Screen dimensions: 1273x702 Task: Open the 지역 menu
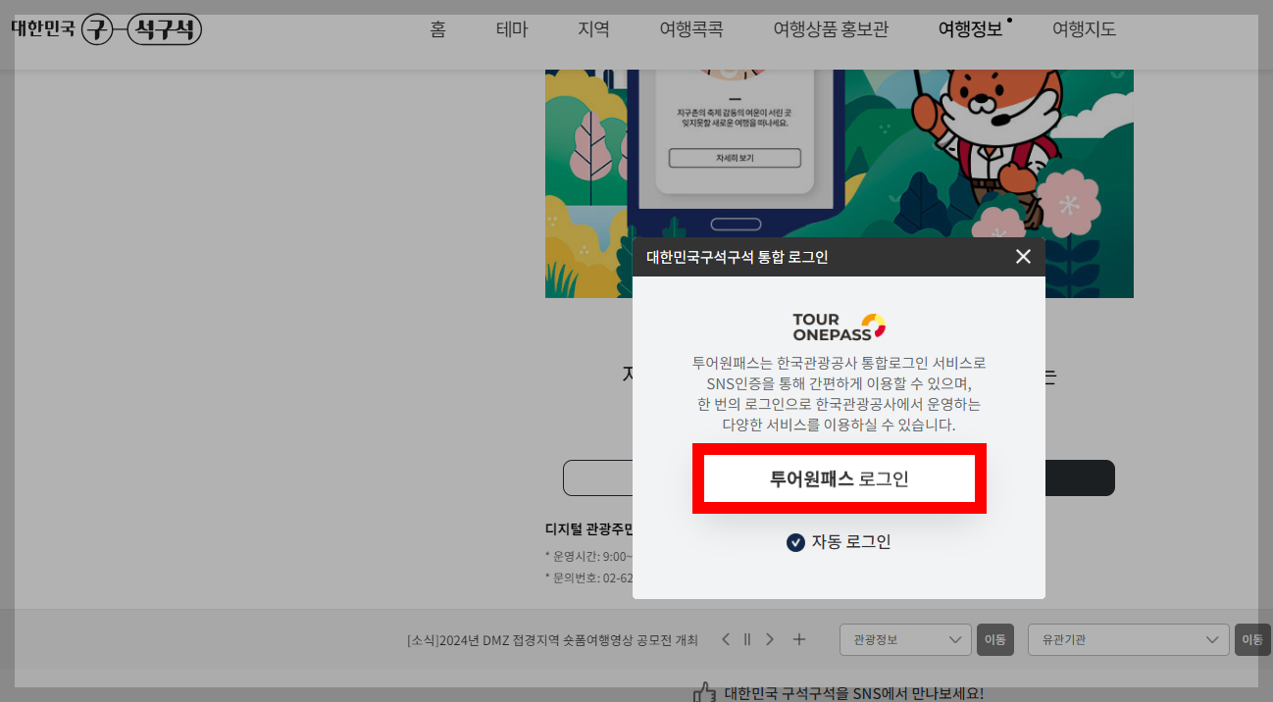click(593, 29)
